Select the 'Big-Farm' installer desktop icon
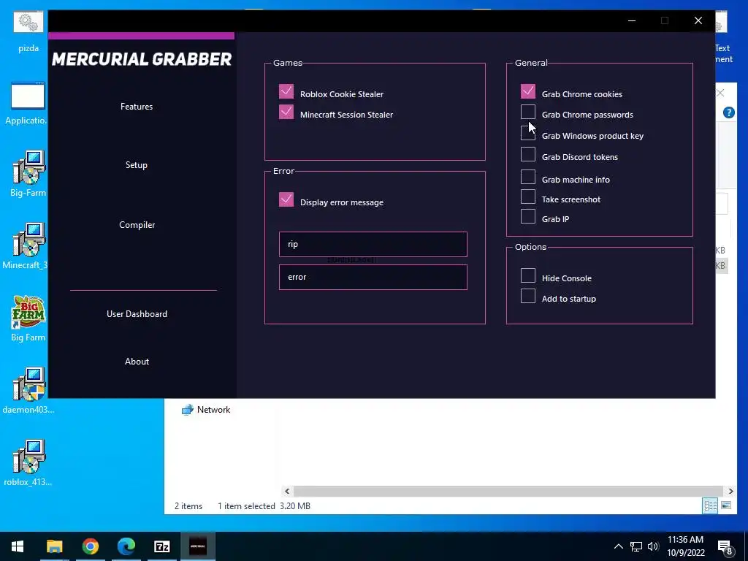The width and height of the screenshot is (748, 561). pyautogui.click(x=28, y=174)
